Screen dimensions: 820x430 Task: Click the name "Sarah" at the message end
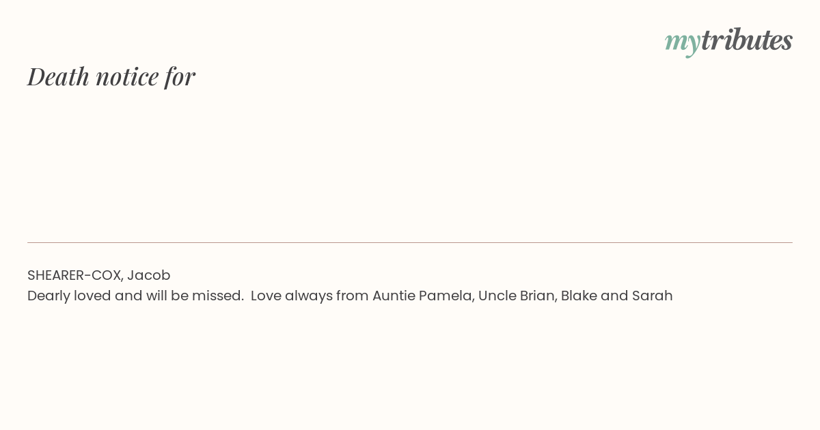(652, 296)
